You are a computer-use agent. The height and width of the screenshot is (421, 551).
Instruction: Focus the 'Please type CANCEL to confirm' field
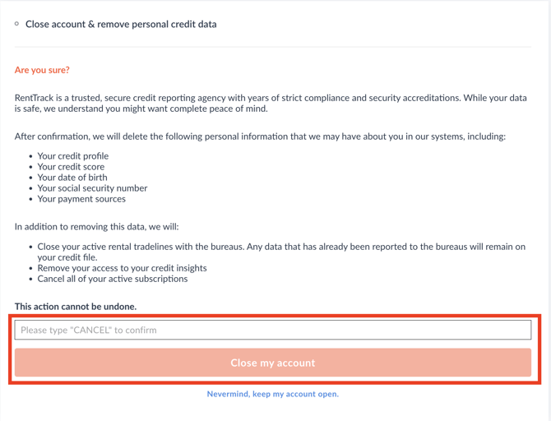click(x=273, y=330)
